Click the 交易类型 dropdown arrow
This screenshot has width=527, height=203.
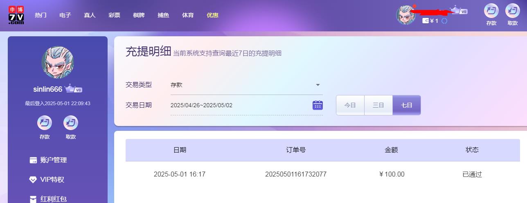click(318, 85)
